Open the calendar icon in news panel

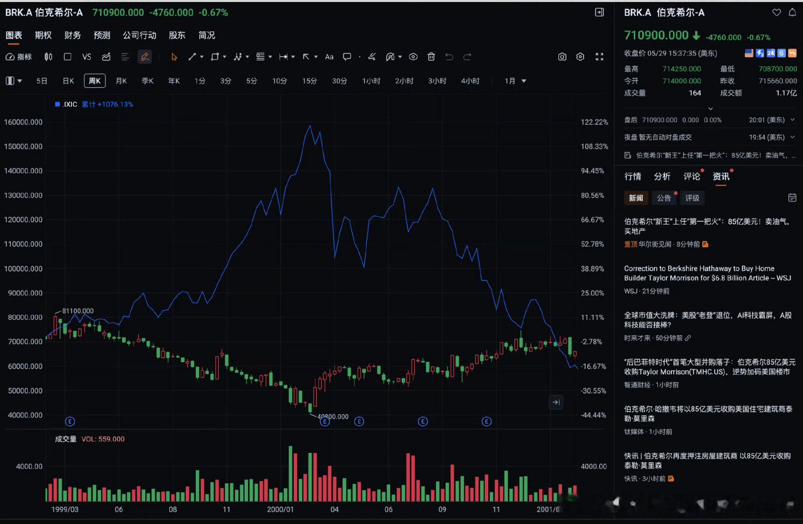[x=792, y=198]
